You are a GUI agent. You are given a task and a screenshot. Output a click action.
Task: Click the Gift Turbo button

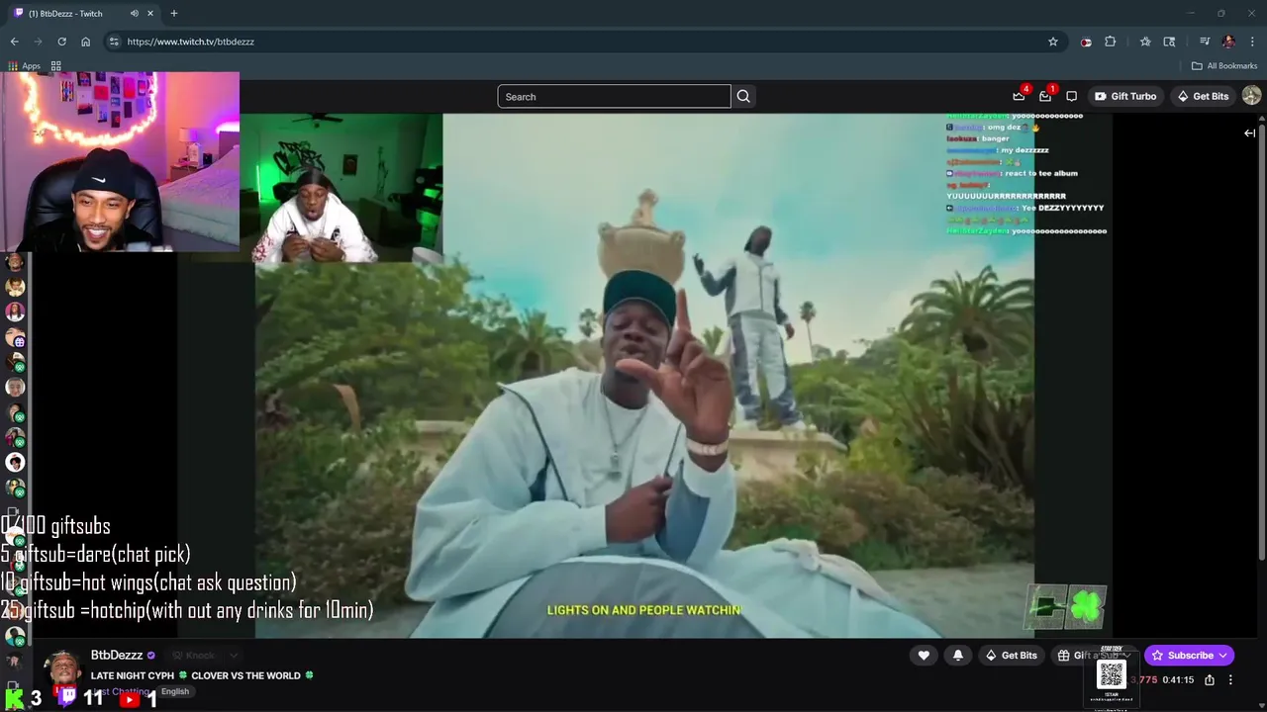click(1125, 96)
